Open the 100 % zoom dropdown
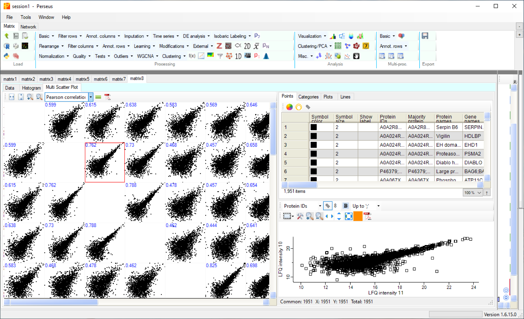The height and width of the screenshot is (319, 524). [x=479, y=193]
